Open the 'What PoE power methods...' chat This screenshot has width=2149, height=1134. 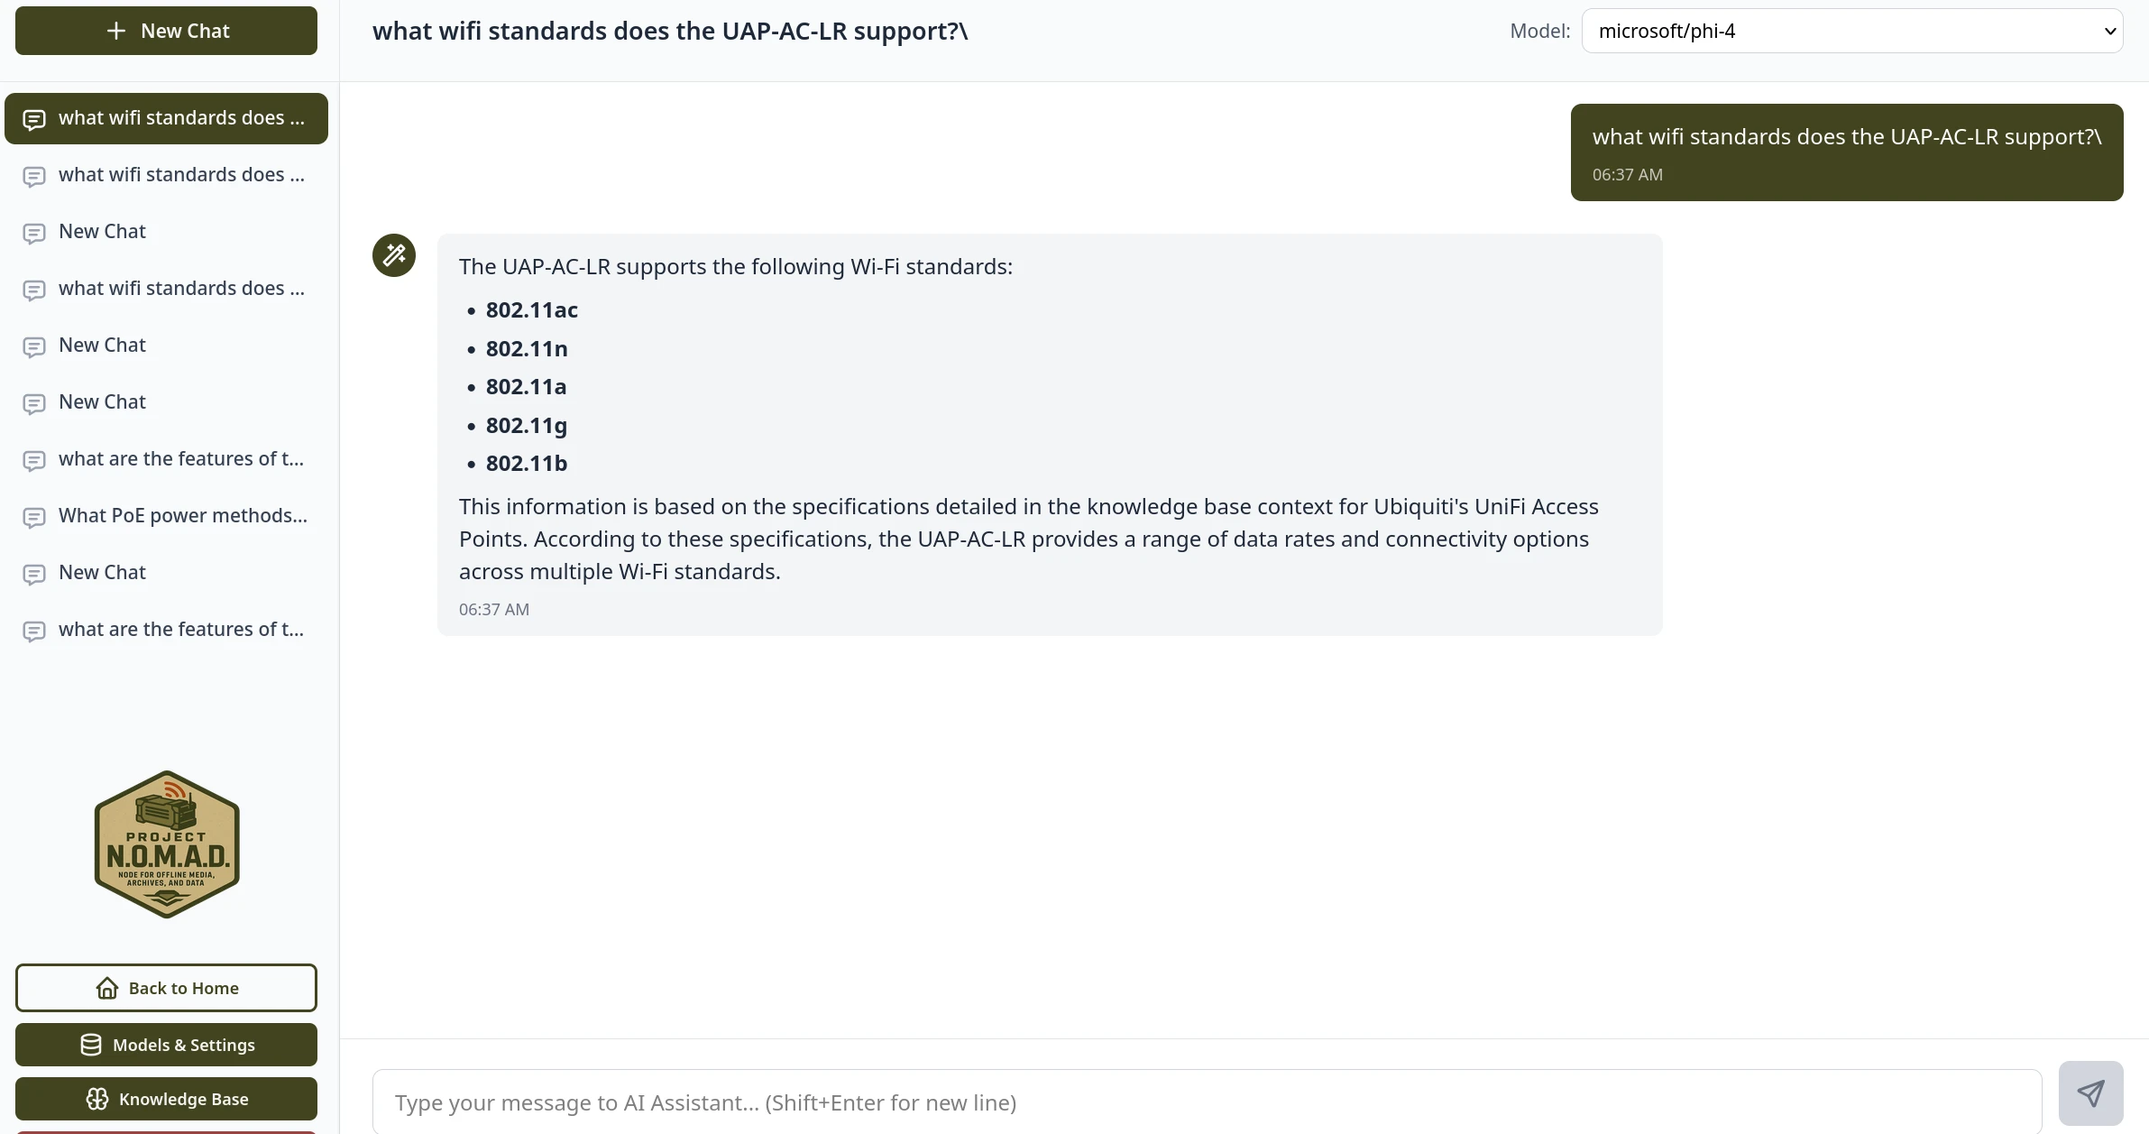point(182,516)
